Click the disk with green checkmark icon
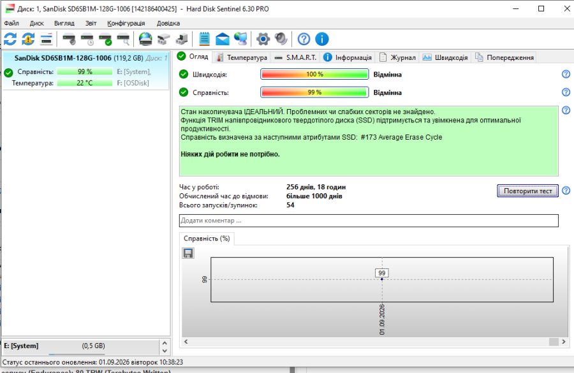Image resolution: width=574 pixels, height=373 pixels. [105, 39]
